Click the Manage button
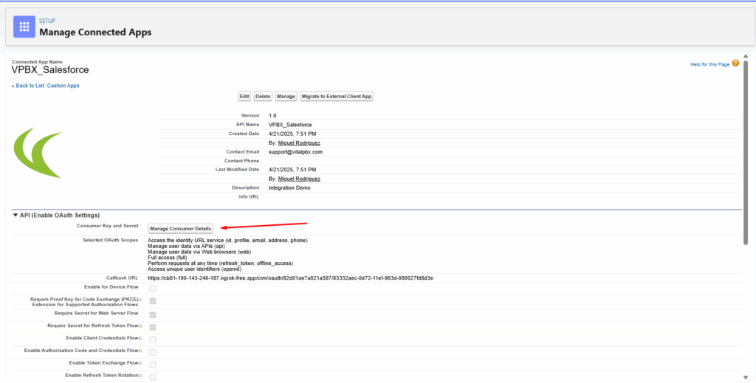This screenshot has height=383, width=756. click(x=286, y=97)
